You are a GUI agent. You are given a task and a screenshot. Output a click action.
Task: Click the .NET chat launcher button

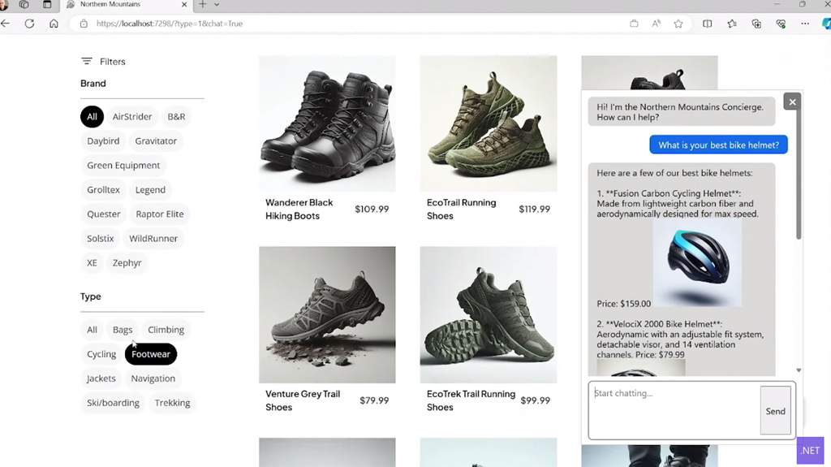click(811, 451)
